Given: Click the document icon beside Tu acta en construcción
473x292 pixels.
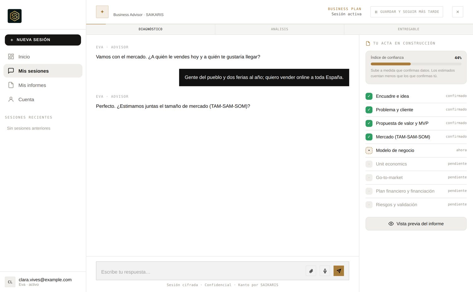Looking at the screenshot, I should [368, 44].
